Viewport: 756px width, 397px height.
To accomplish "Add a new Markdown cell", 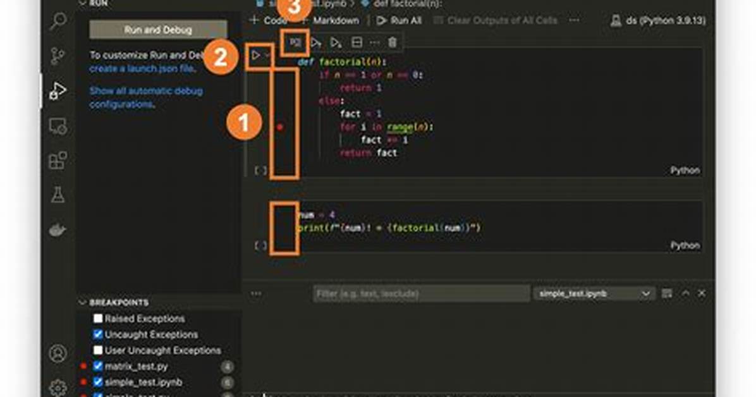I will 331,20.
